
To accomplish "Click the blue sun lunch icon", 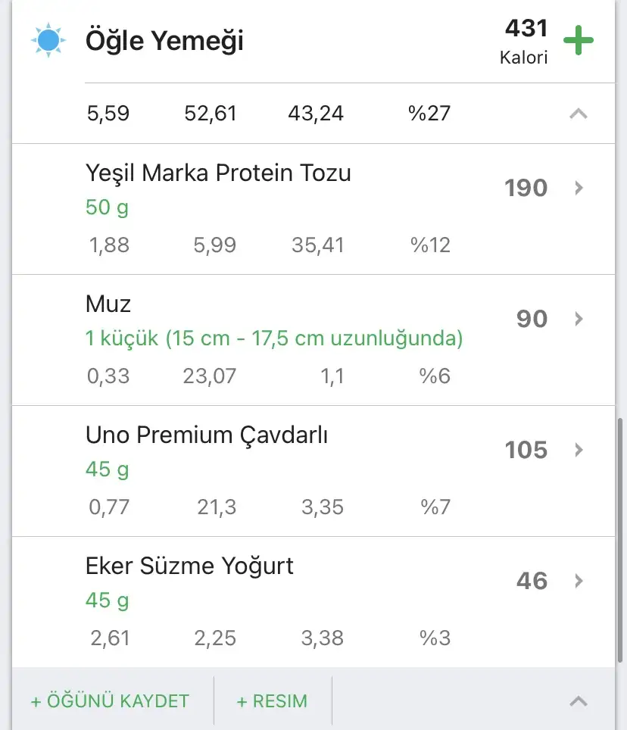I will tap(48, 41).
